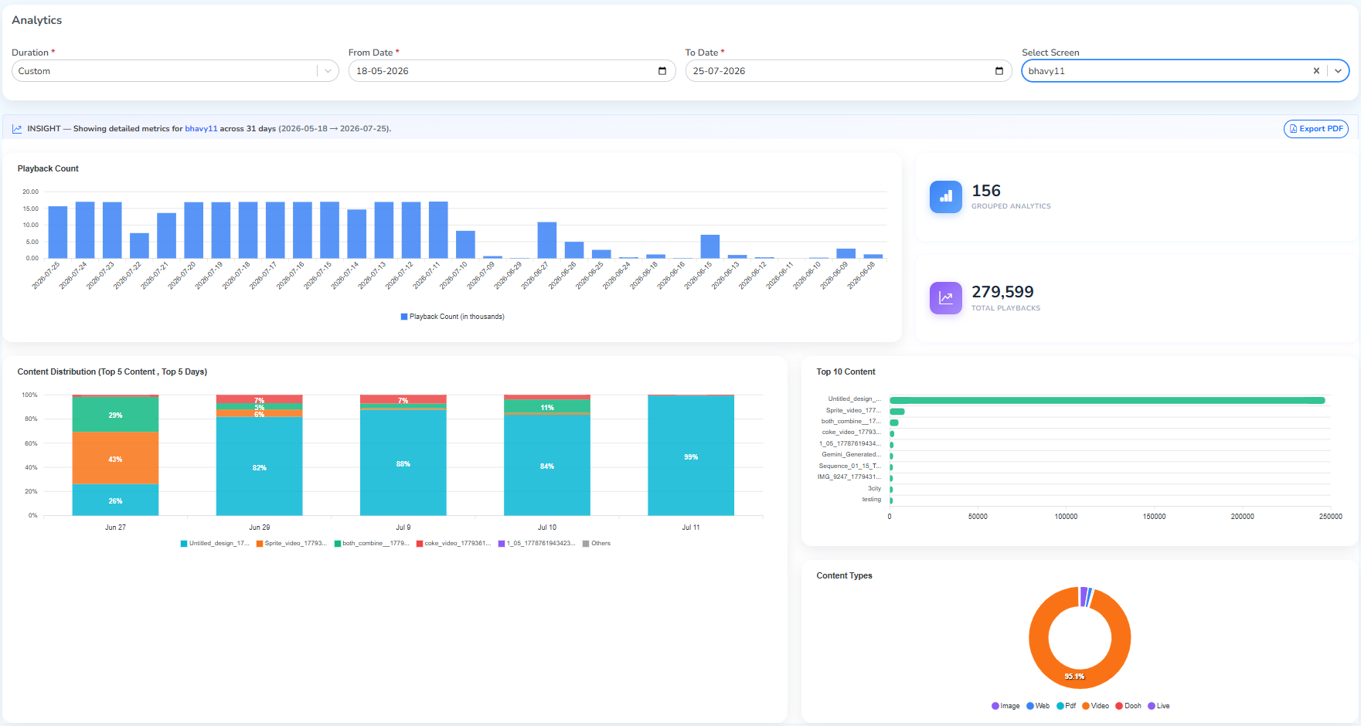Toggle Video legend in Content Types

coord(1096,706)
